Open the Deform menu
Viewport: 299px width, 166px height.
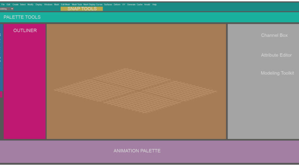click(x=117, y=4)
